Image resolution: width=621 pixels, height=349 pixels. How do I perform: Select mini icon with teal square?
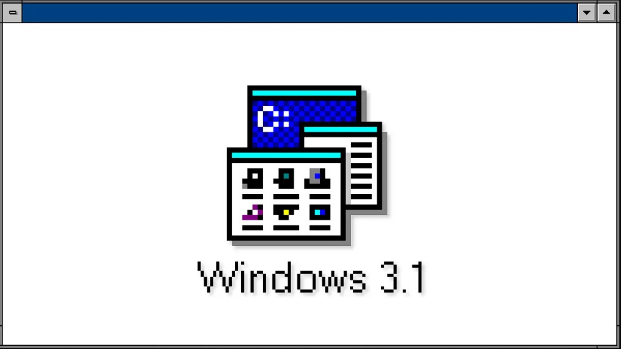pyautogui.click(x=284, y=179)
